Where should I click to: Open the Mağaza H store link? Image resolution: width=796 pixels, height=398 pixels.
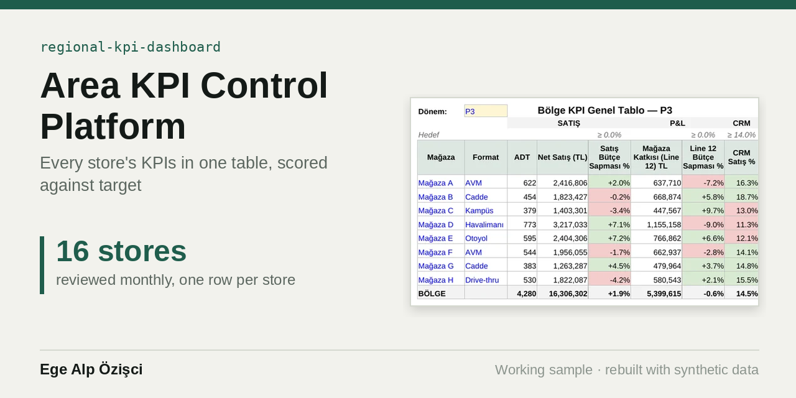(436, 280)
